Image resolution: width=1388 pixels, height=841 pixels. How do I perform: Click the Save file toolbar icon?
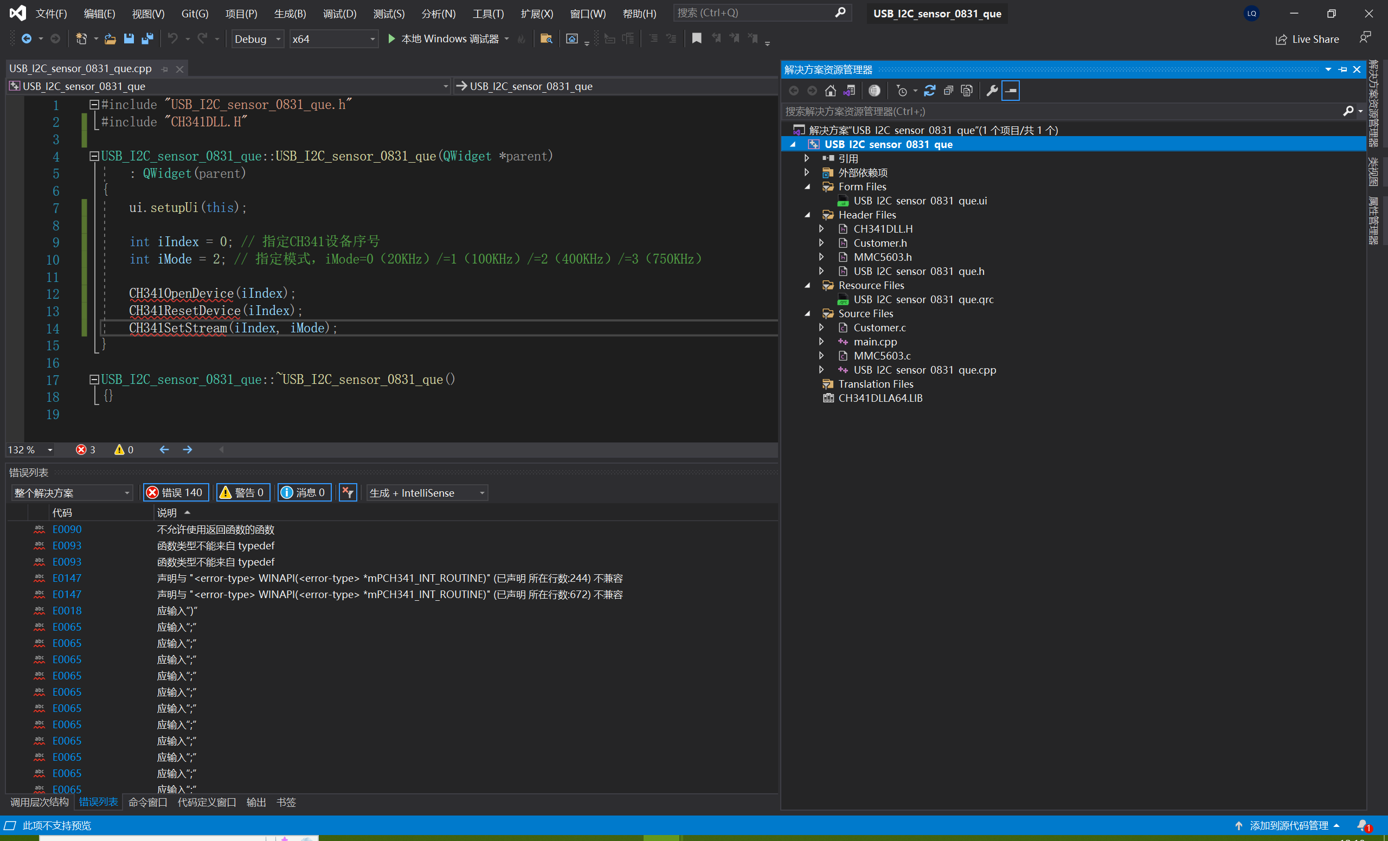(129, 39)
